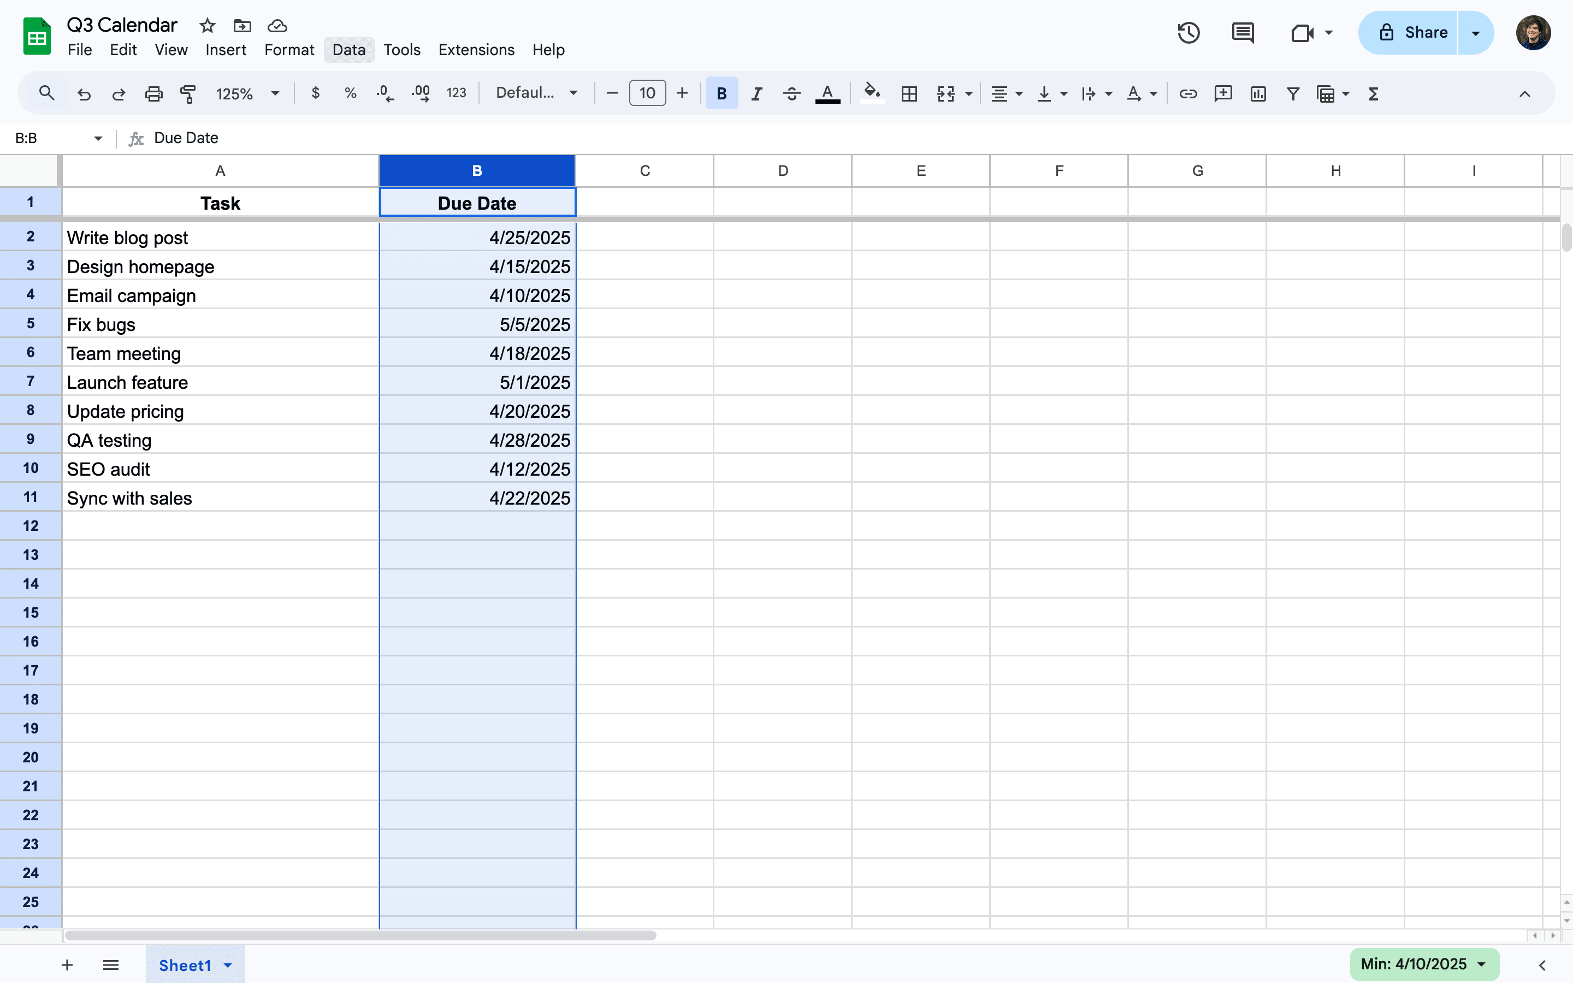
Task: Open text rotation dropdown
Action: pos(1142,94)
